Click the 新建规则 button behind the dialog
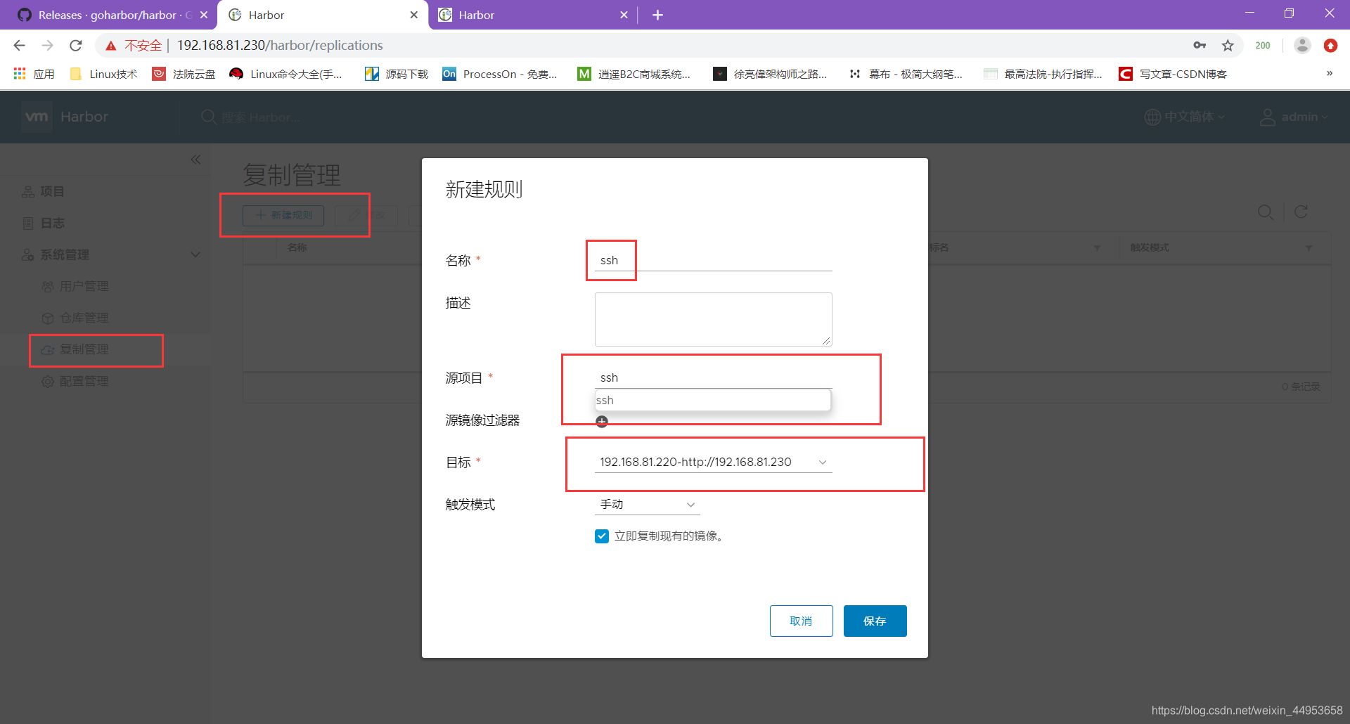Image resolution: width=1350 pixels, height=724 pixels. coord(283,215)
